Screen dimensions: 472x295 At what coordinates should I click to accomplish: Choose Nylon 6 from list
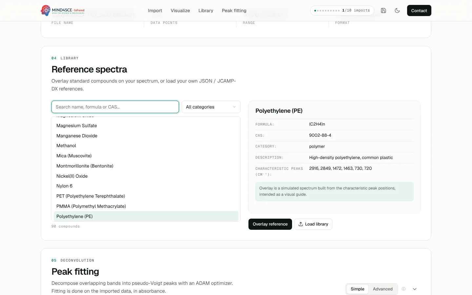(146, 186)
